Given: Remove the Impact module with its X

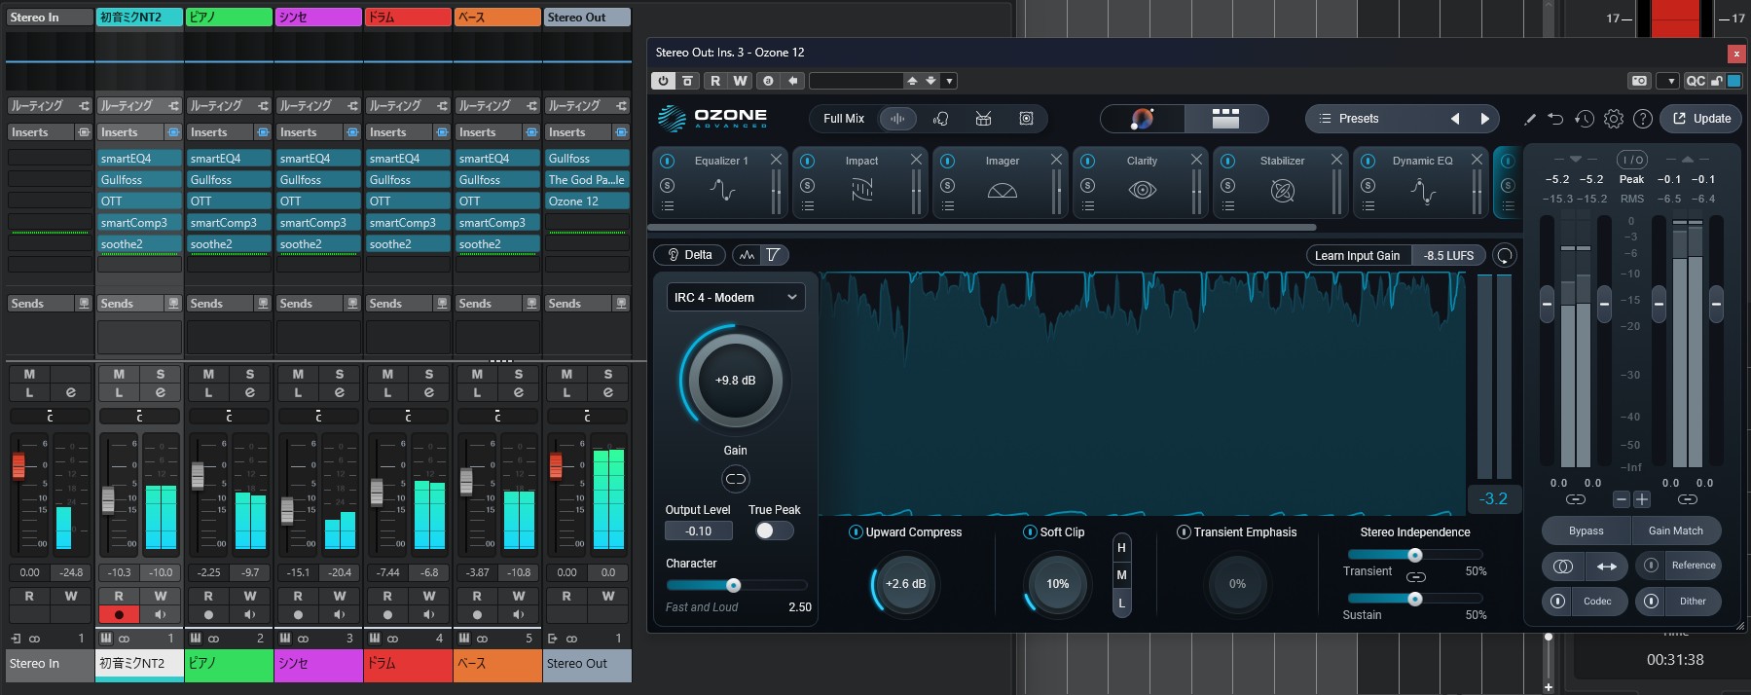Looking at the screenshot, I should (916, 160).
